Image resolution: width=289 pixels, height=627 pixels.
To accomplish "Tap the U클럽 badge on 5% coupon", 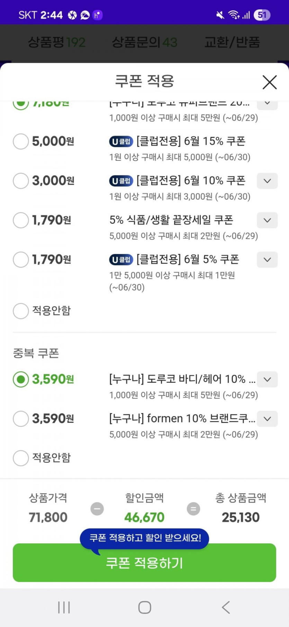I will pyautogui.click(x=121, y=260).
